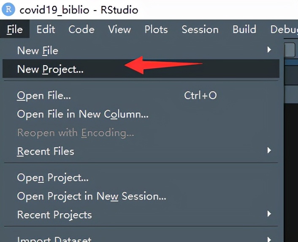
Task: Select Open Project... menu entry
Action: pos(53,178)
